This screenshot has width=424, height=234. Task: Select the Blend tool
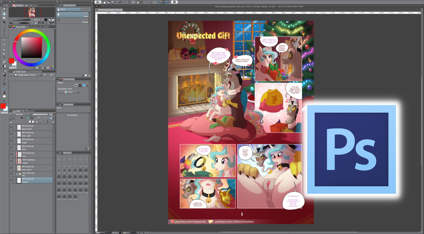tap(4, 66)
